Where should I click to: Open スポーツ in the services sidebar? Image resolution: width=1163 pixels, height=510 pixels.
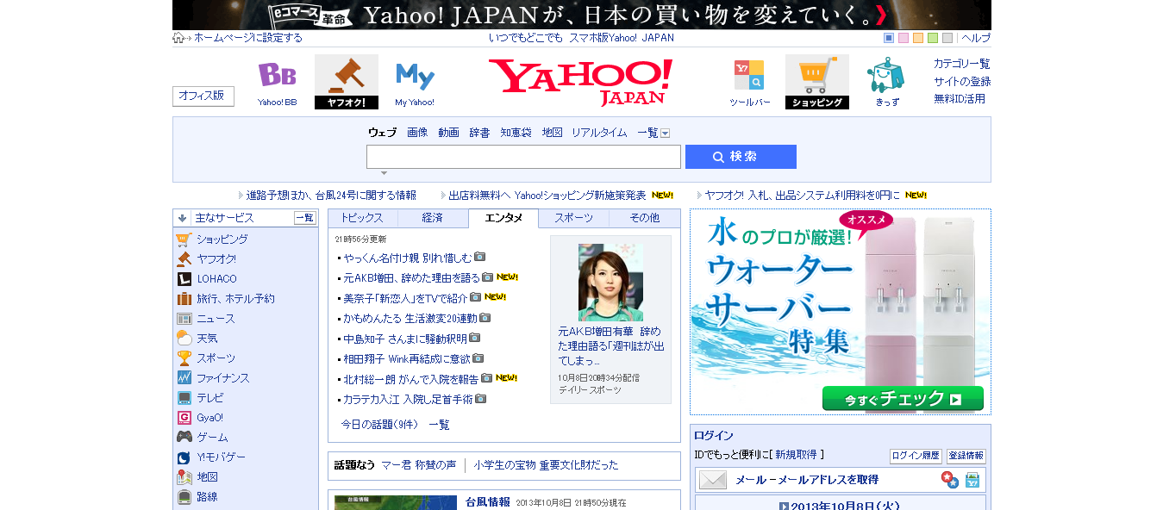click(x=216, y=358)
